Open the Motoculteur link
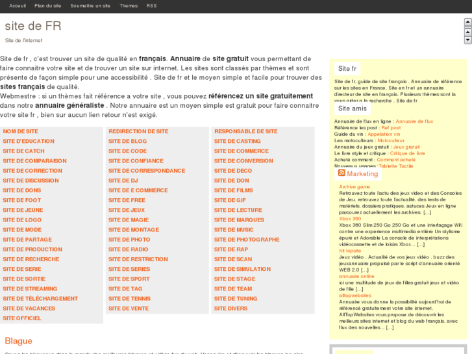Image resolution: width=472 pixels, height=354 pixels. (391, 140)
